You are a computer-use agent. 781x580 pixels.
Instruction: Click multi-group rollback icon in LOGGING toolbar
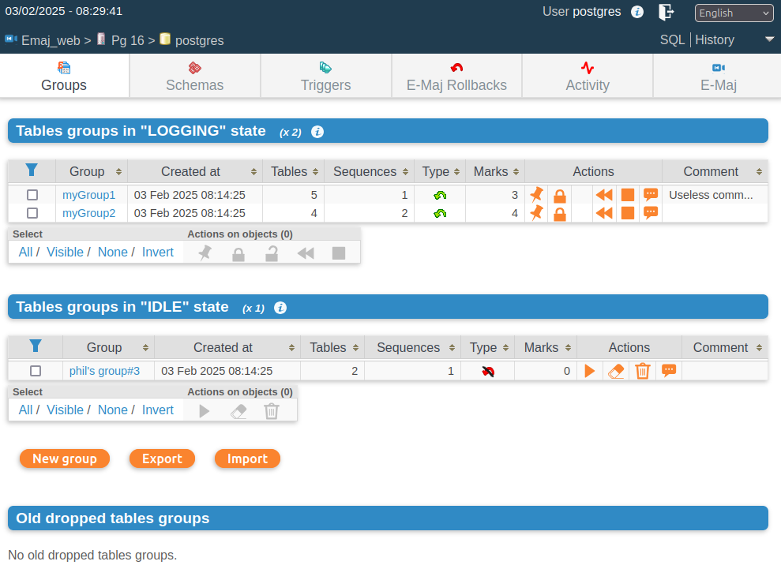coord(306,253)
